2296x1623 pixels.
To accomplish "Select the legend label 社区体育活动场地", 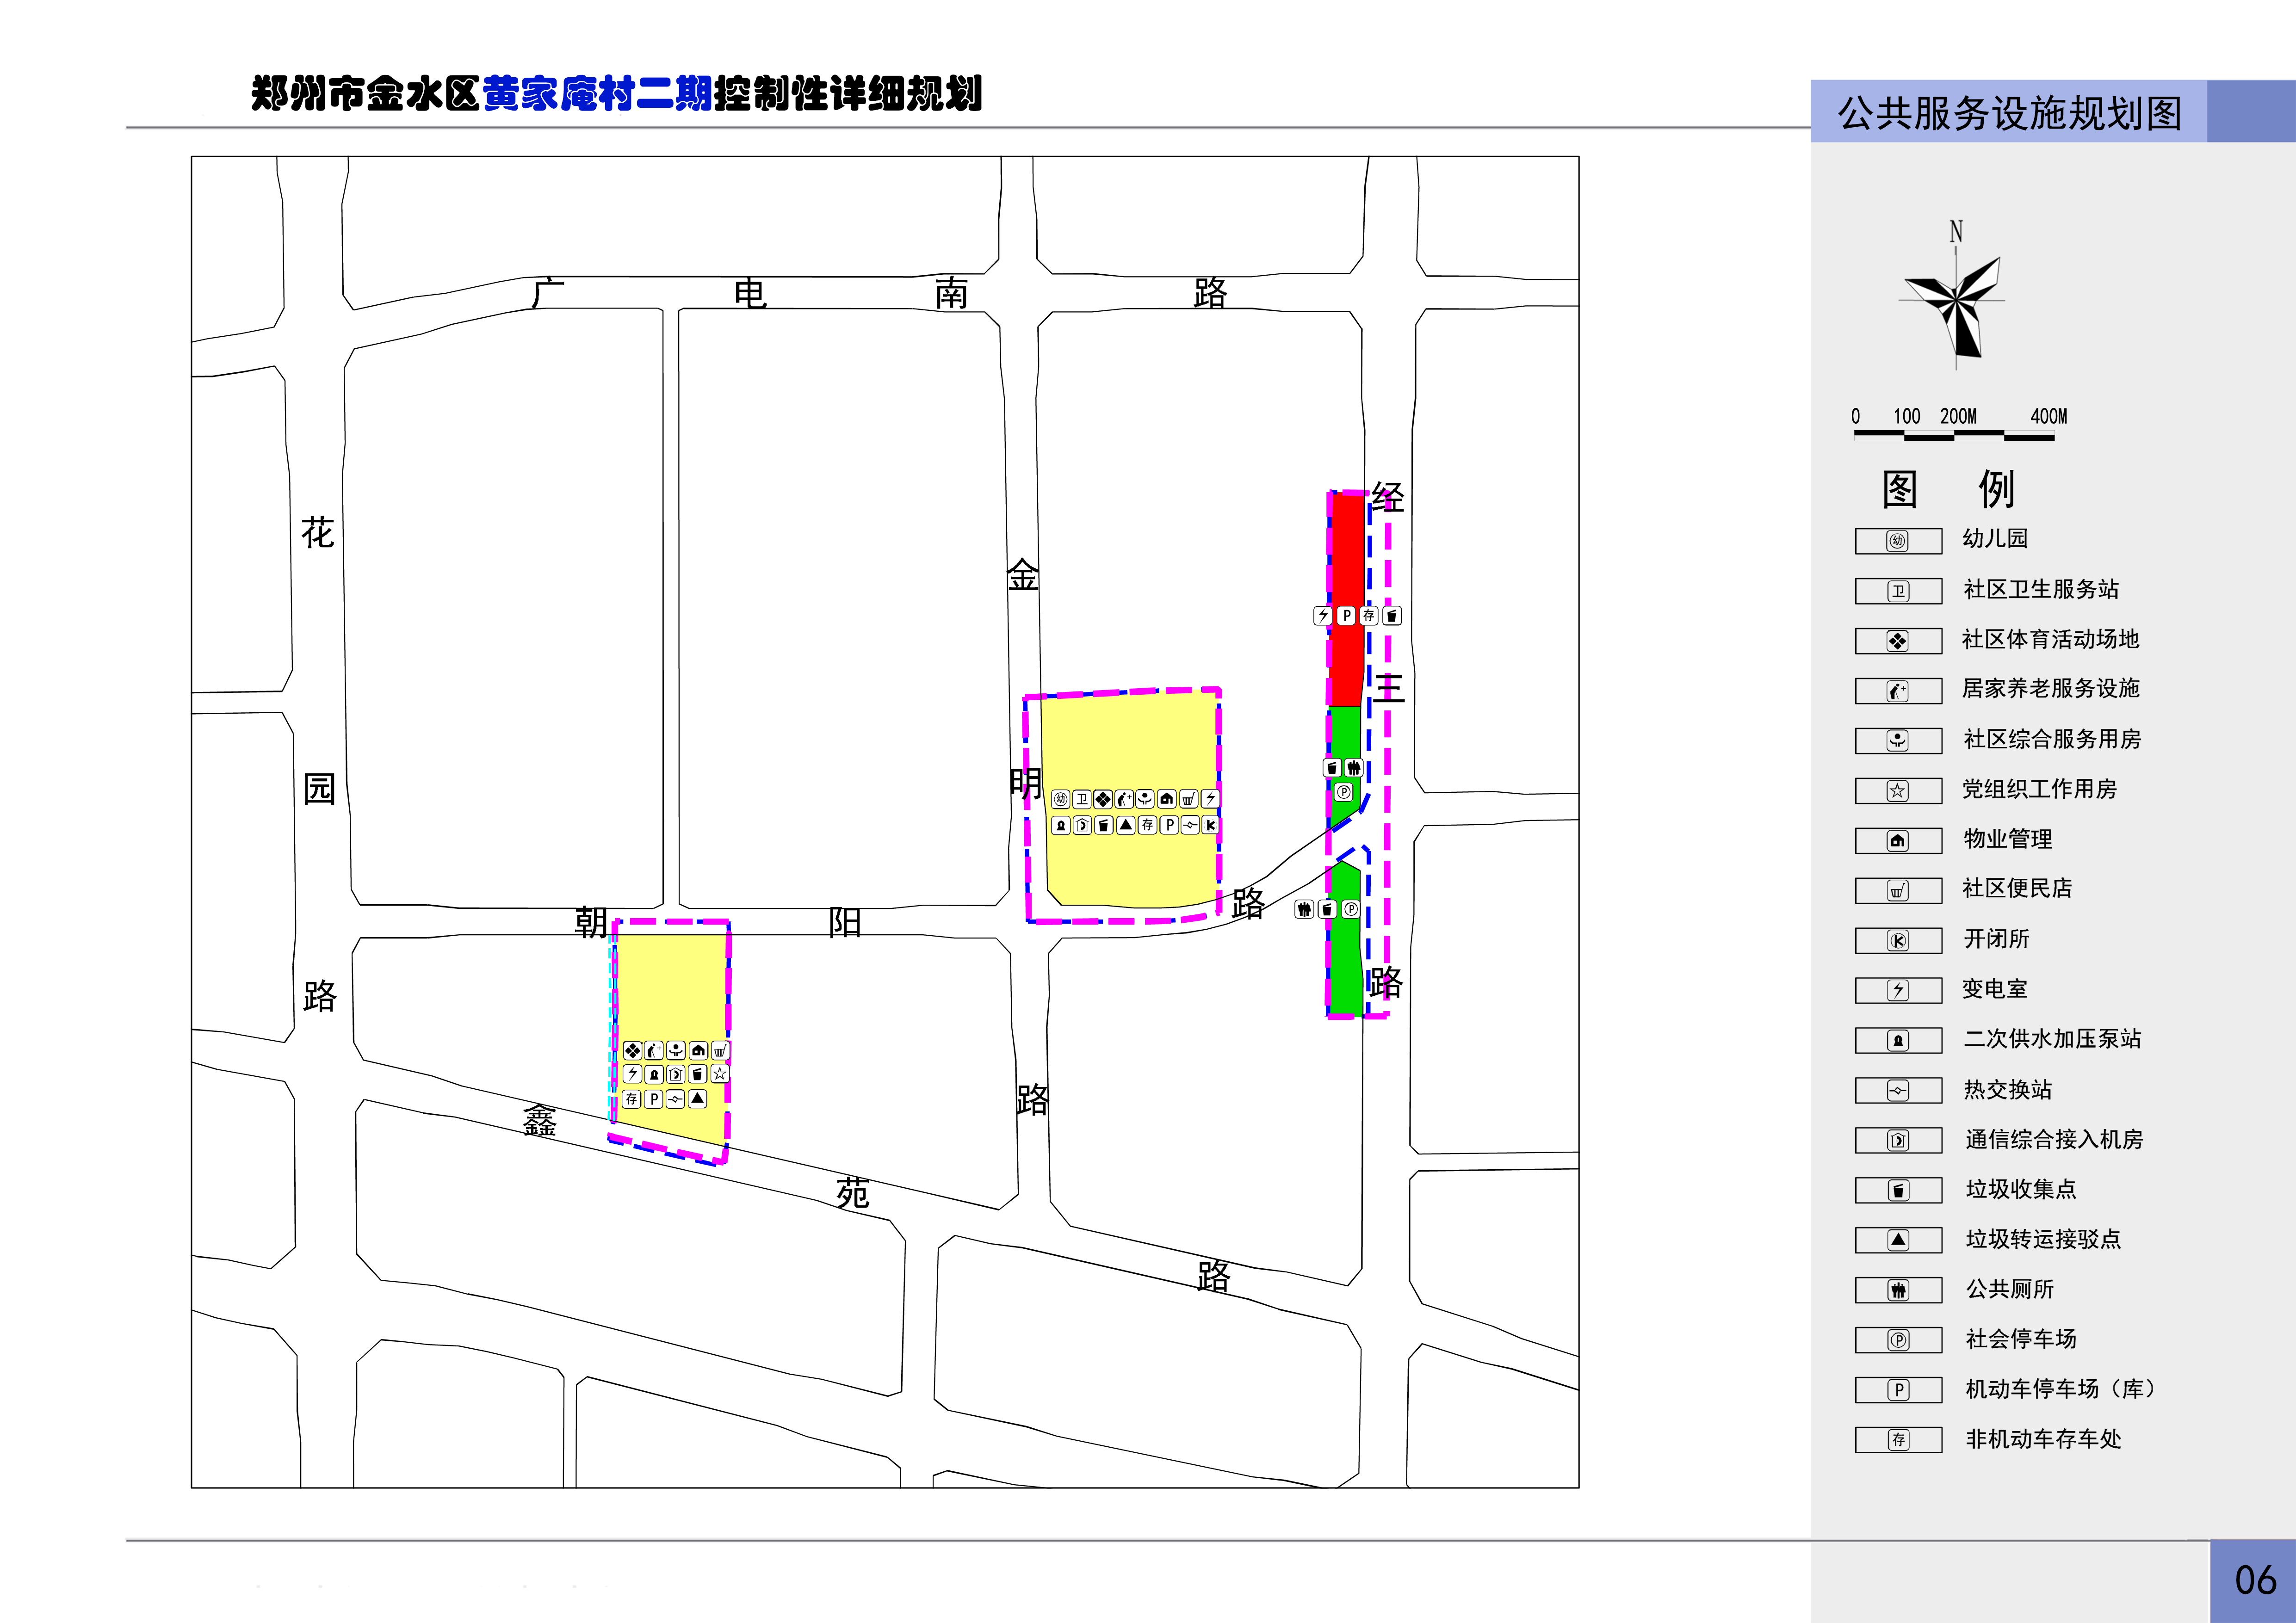I will (2050, 639).
